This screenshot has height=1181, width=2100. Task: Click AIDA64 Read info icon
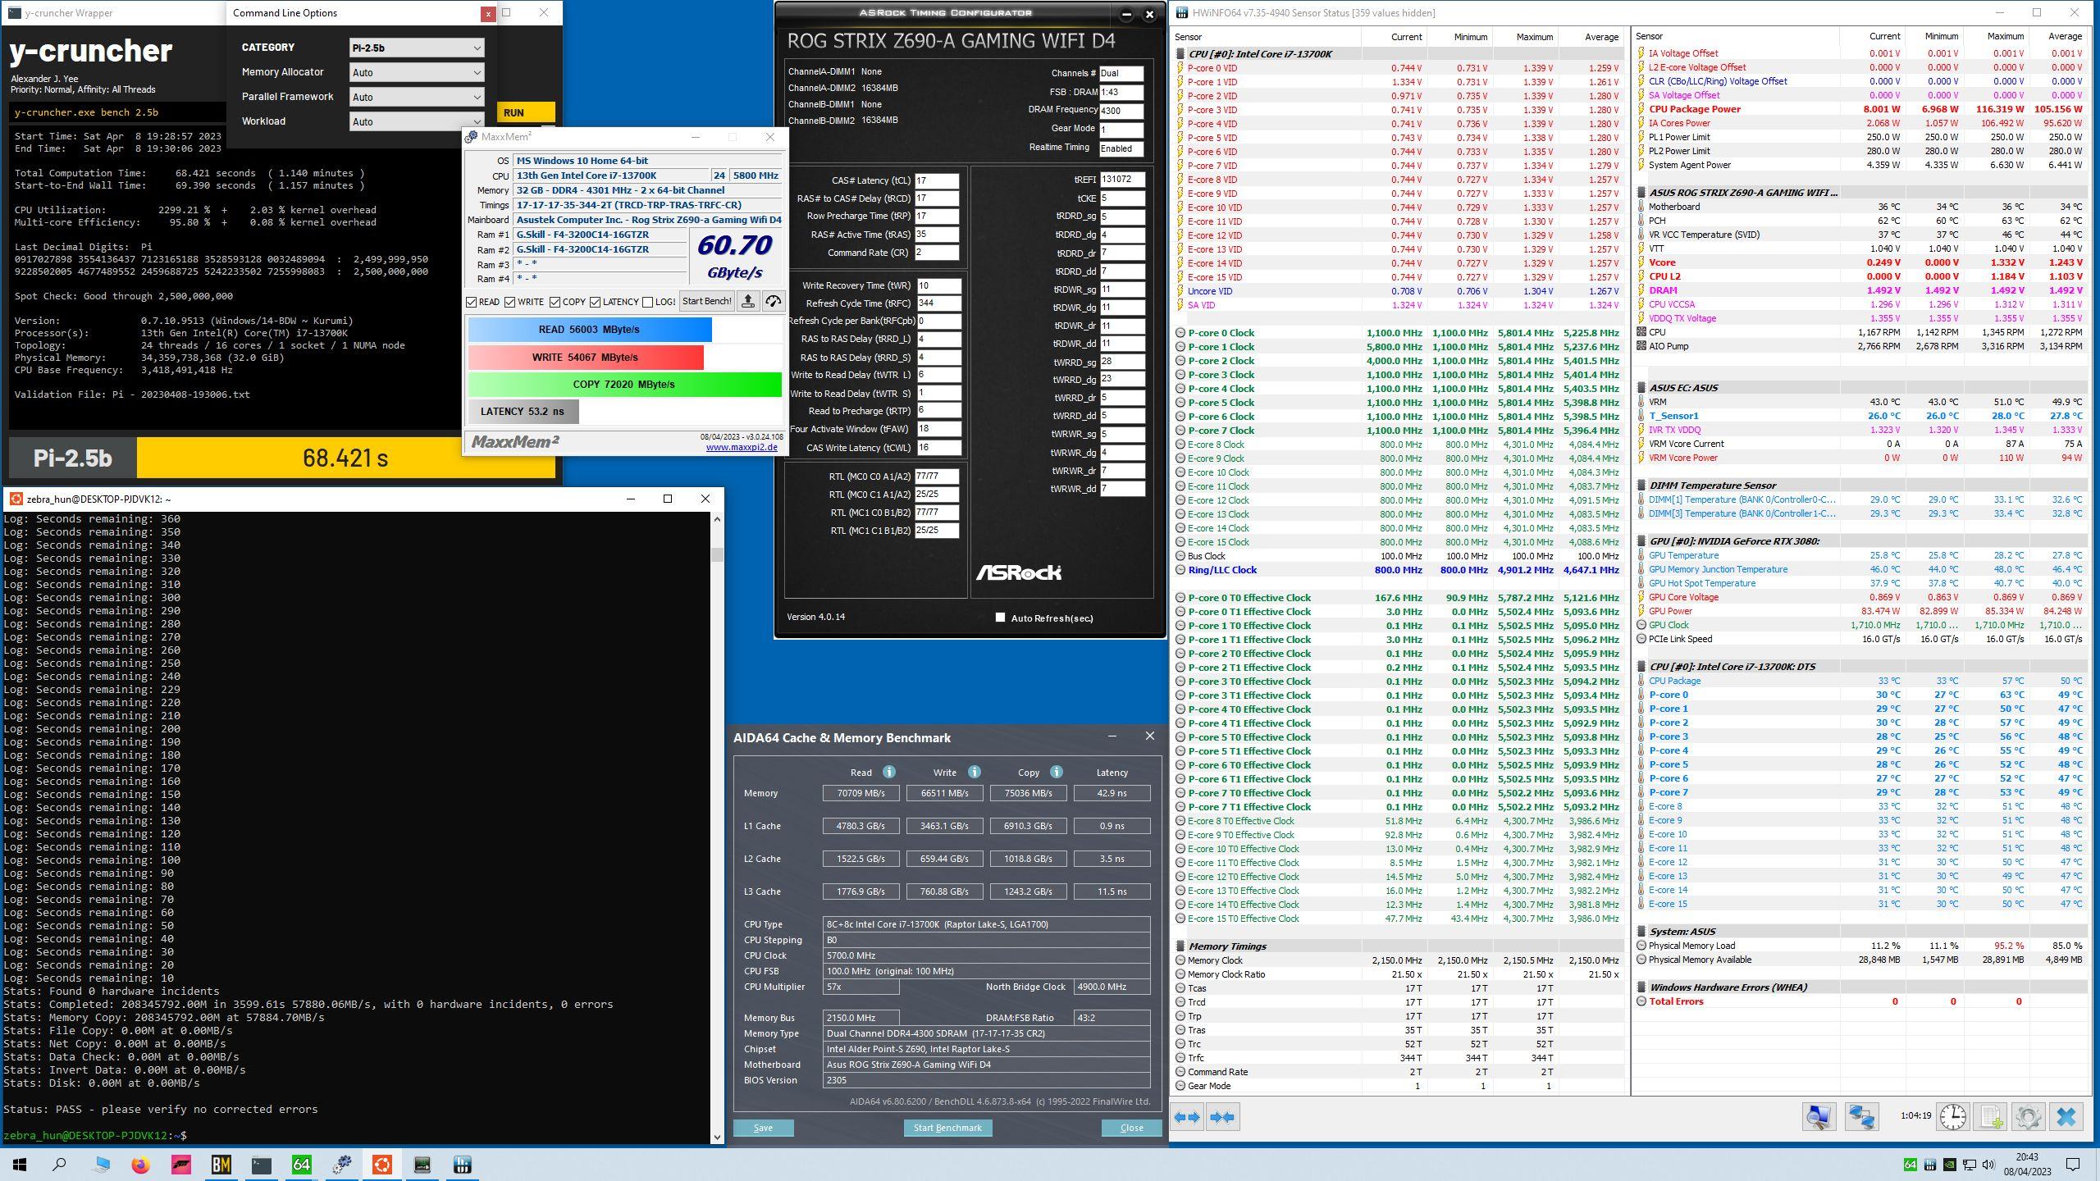click(888, 772)
